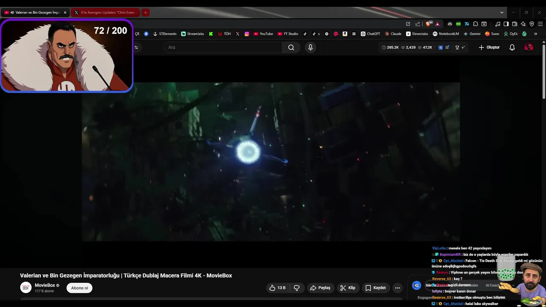This screenshot has width=546, height=307.
Task: Click the 47.2K stat in toolbar
Action: 425,47
